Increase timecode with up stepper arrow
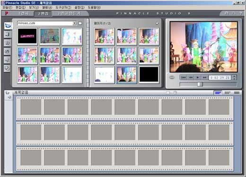 point(234,76)
